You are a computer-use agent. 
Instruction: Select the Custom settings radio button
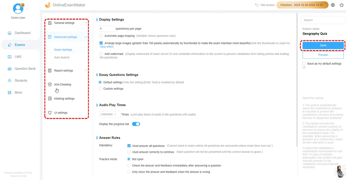pyautogui.click(x=100, y=89)
